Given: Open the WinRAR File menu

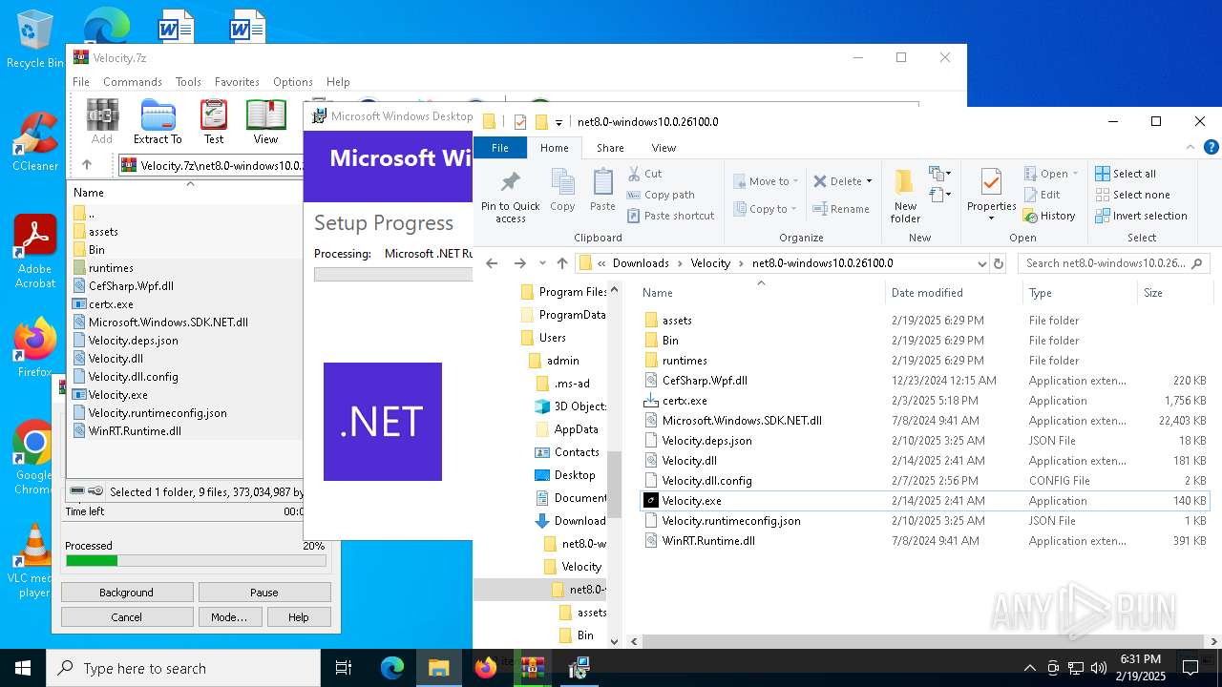Looking at the screenshot, I should [81, 82].
